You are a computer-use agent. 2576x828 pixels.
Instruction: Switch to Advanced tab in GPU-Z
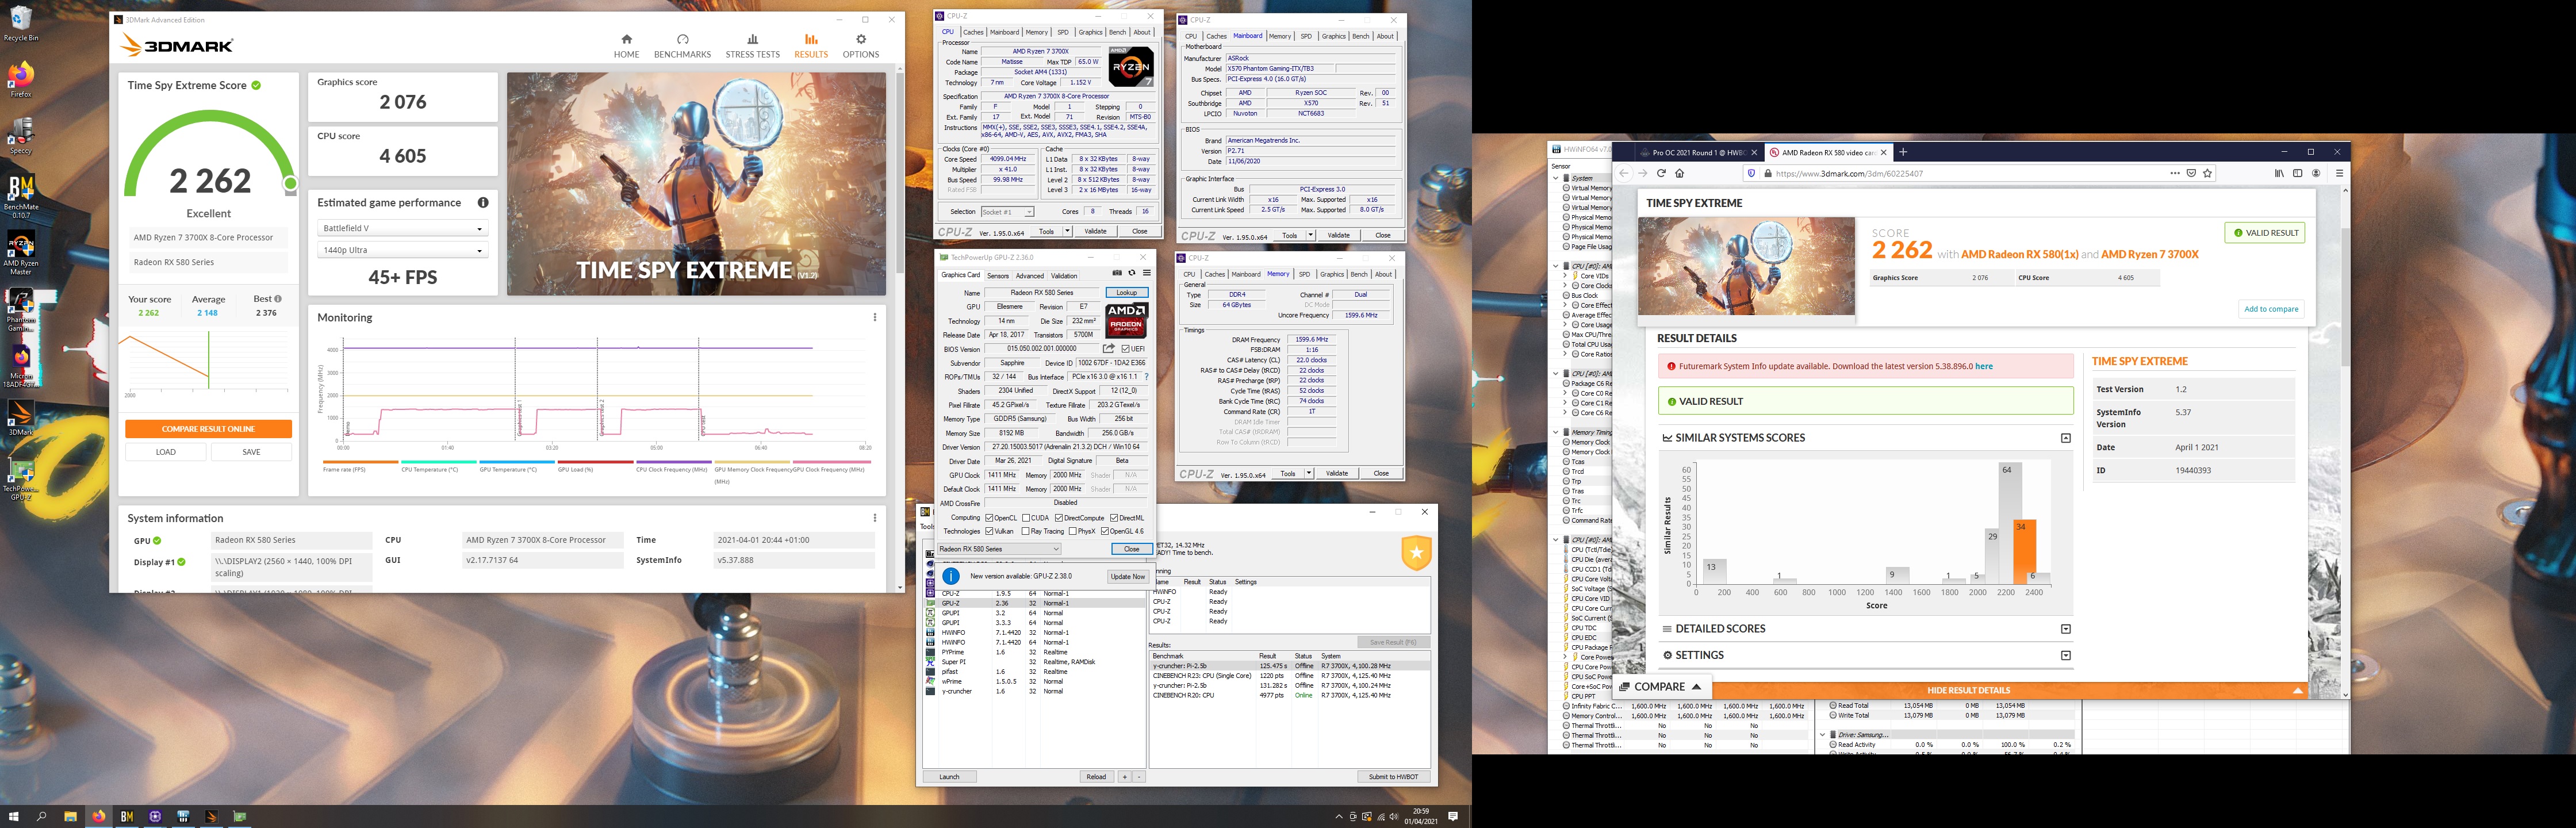[1029, 275]
